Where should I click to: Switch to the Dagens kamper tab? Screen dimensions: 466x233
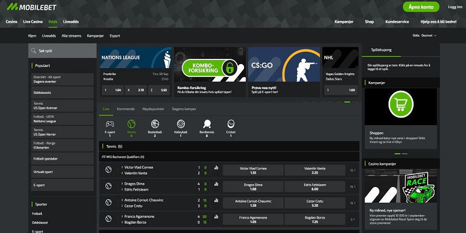(184, 109)
